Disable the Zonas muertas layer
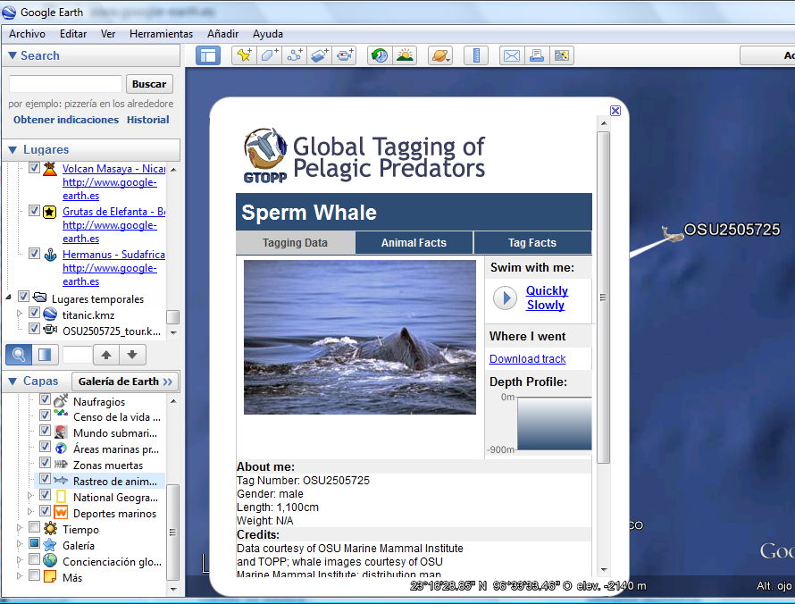The height and width of the screenshot is (604, 795). [45, 463]
